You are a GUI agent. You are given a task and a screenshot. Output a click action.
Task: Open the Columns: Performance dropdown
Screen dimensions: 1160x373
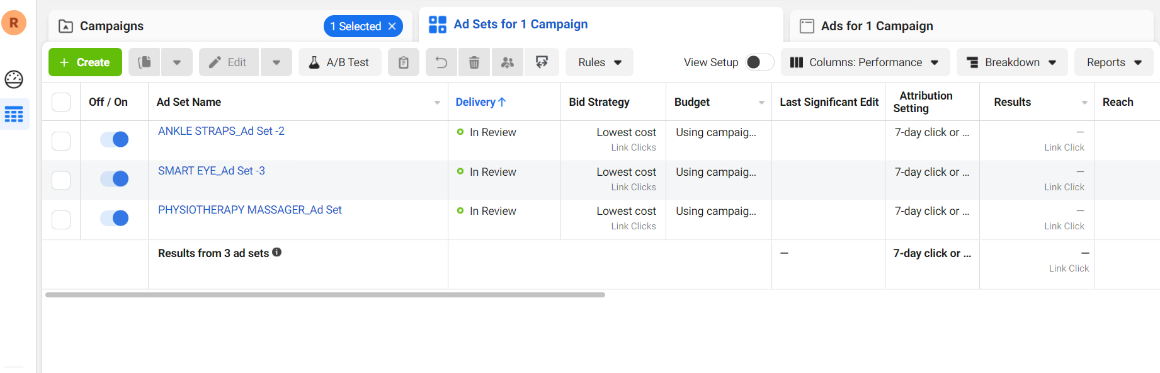click(864, 62)
